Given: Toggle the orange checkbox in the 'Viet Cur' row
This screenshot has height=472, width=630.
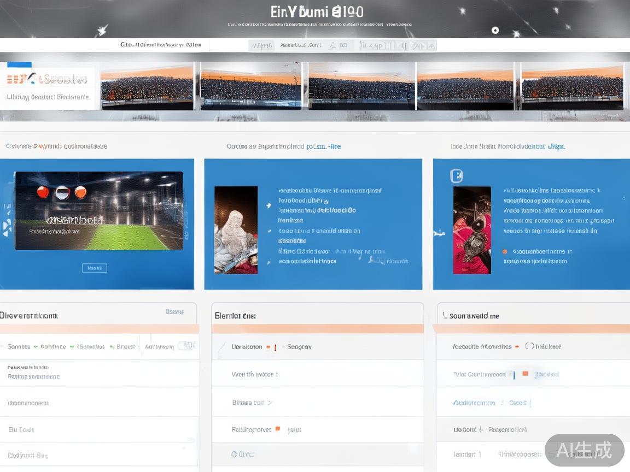Looking at the screenshot, I should coord(525,374).
